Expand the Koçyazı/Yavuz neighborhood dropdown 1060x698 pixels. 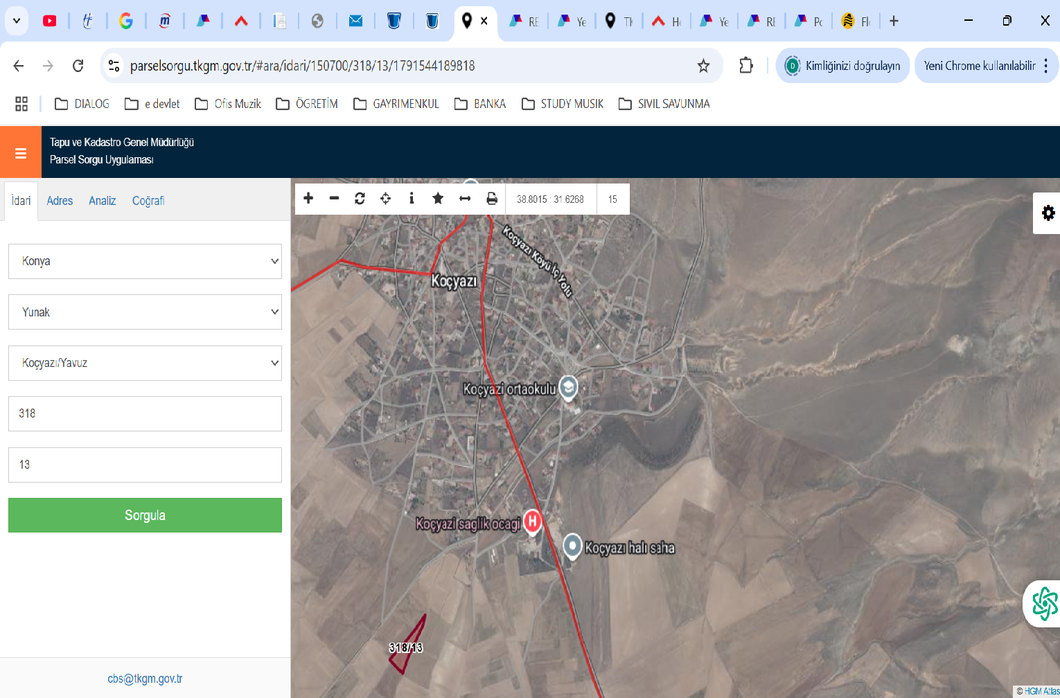145,363
